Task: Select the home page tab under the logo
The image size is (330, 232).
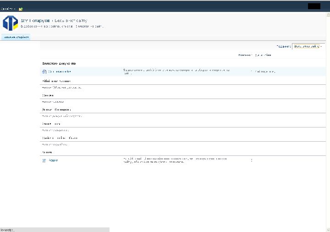Action: [x=16, y=37]
